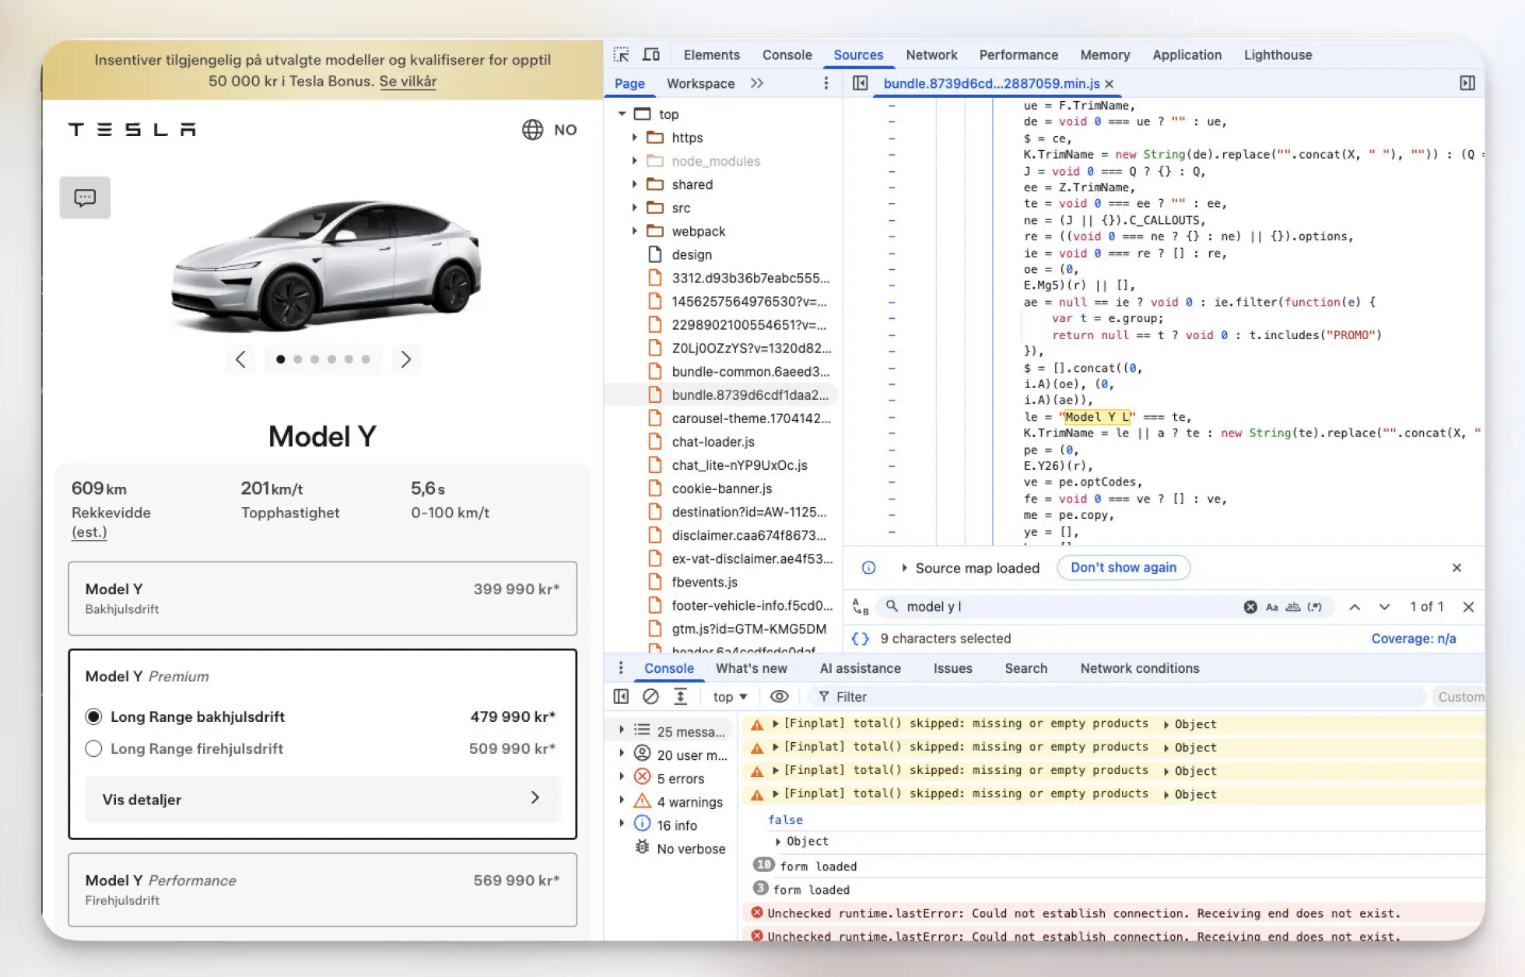Go to previous search match

(1355, 607)
